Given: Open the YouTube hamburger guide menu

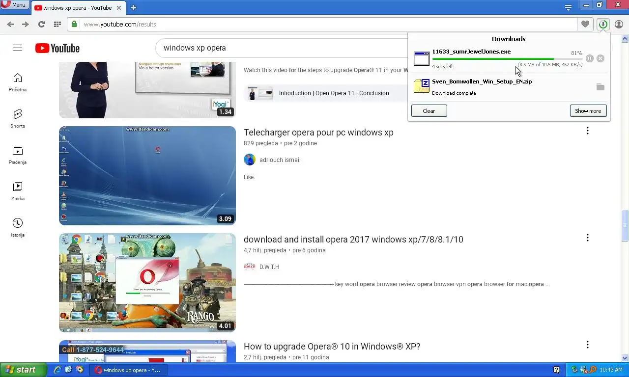Looking at the screenshot, I should pos(18,48).
